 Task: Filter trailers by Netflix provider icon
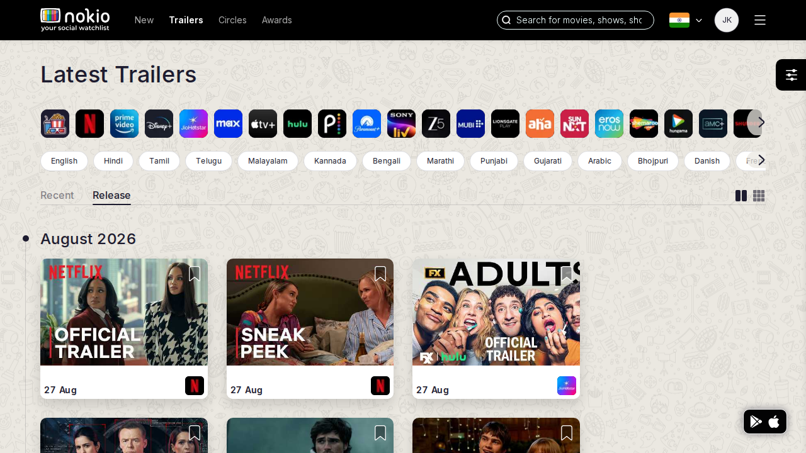89,123
